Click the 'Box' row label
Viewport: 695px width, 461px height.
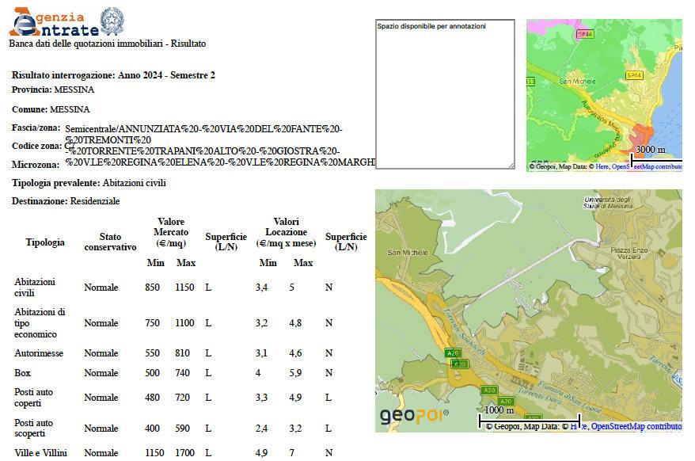coord(22,373)
